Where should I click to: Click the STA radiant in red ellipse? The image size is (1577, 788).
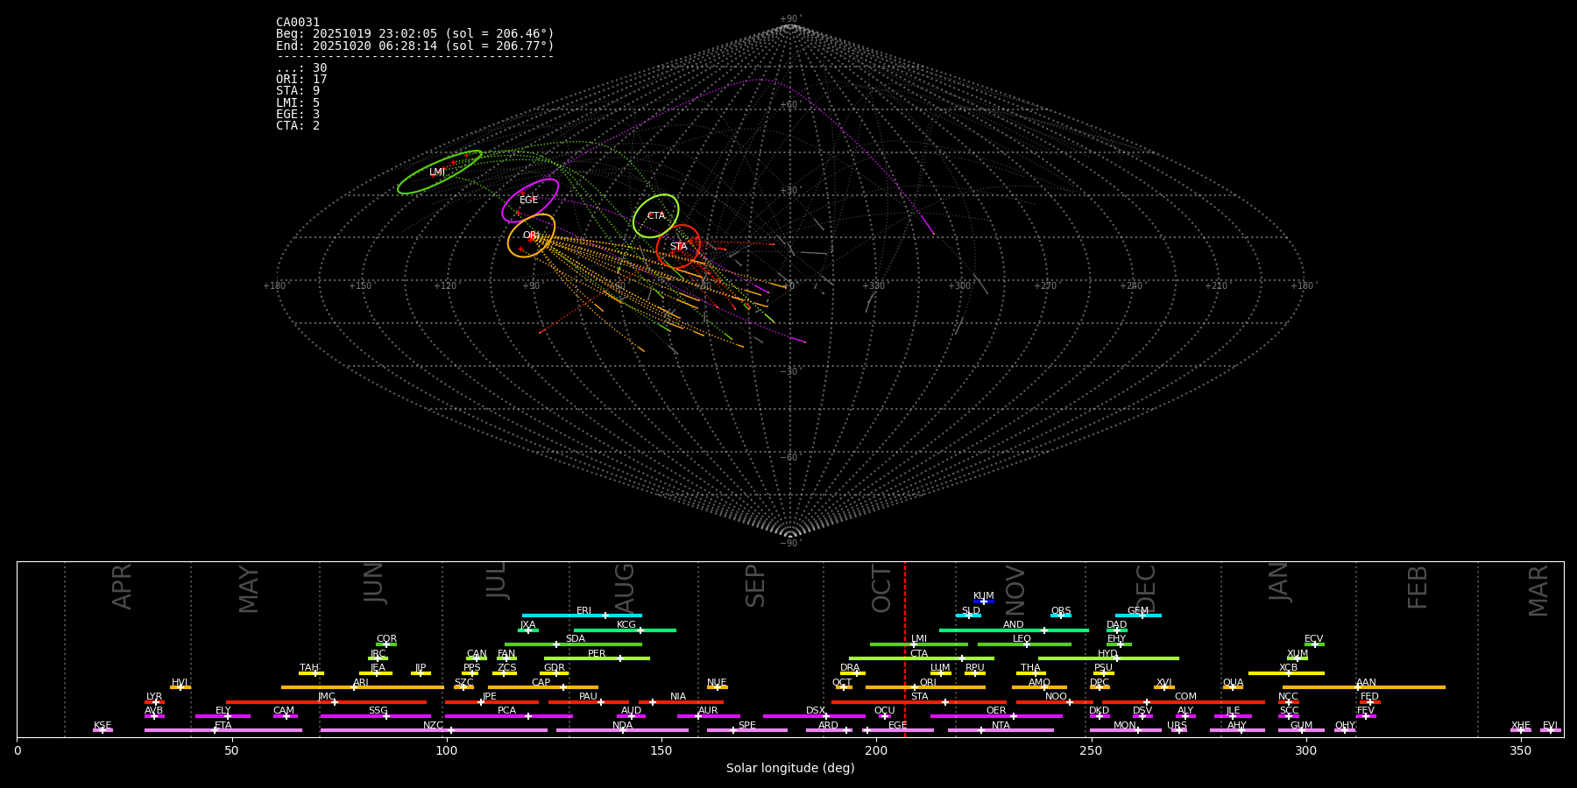[x=678, y=247]
